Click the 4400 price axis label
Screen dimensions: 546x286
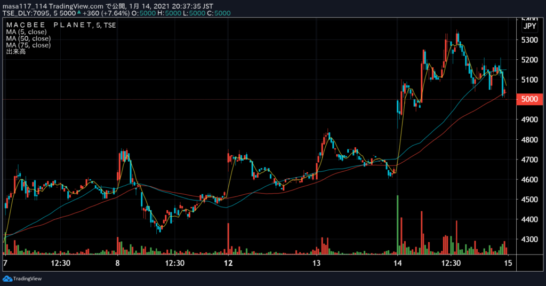pos(529,219)
